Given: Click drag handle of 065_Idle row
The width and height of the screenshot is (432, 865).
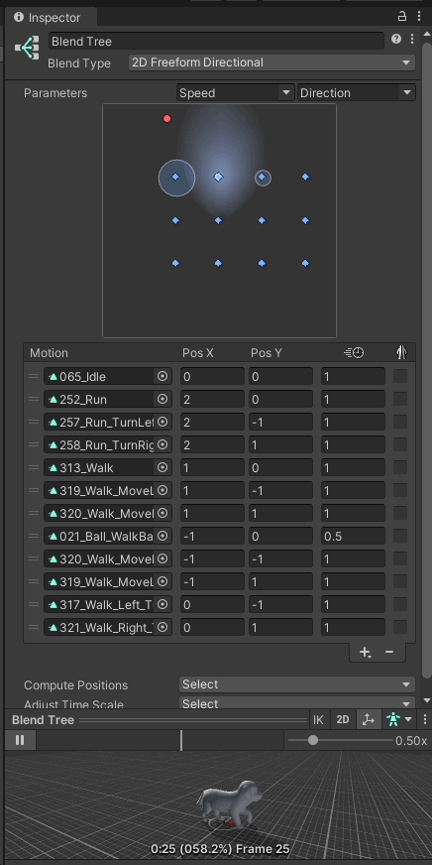Looking at the screenshot, I should [34, 376].
